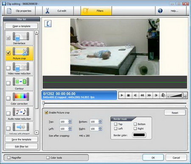Image resolution: width=191 pixels, height=164 pixels.
Task: Switch to the Cut-edit tab
Action: (58, 11)
